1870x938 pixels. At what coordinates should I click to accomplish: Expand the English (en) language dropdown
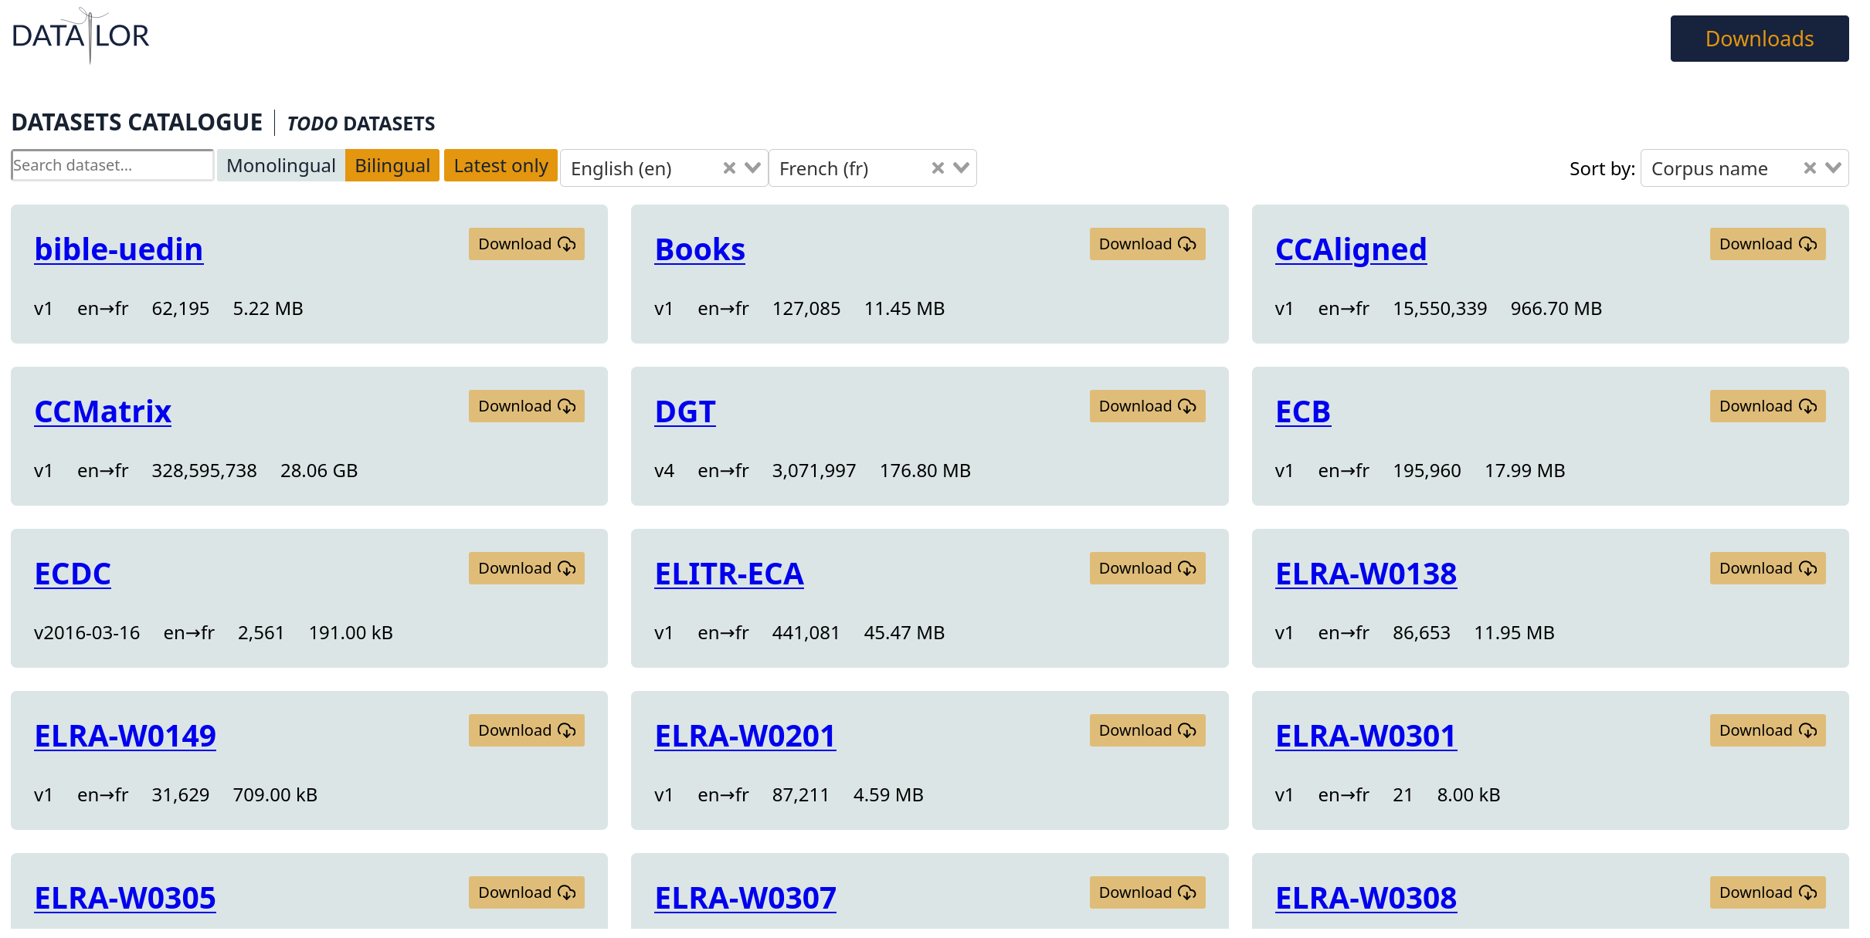pyautogui.click(x=753, y=168)
